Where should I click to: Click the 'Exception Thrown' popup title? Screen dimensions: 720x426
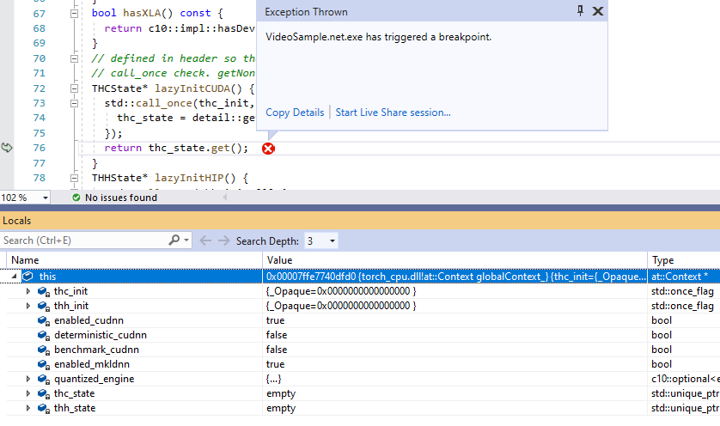click(306, 12)
